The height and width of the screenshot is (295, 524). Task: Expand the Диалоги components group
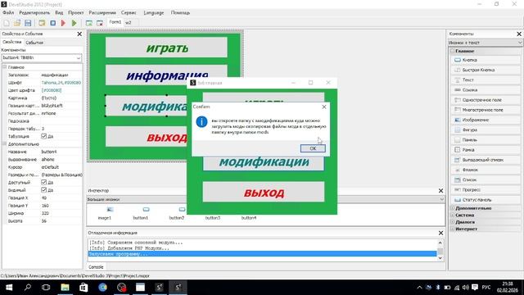[452, 222]
